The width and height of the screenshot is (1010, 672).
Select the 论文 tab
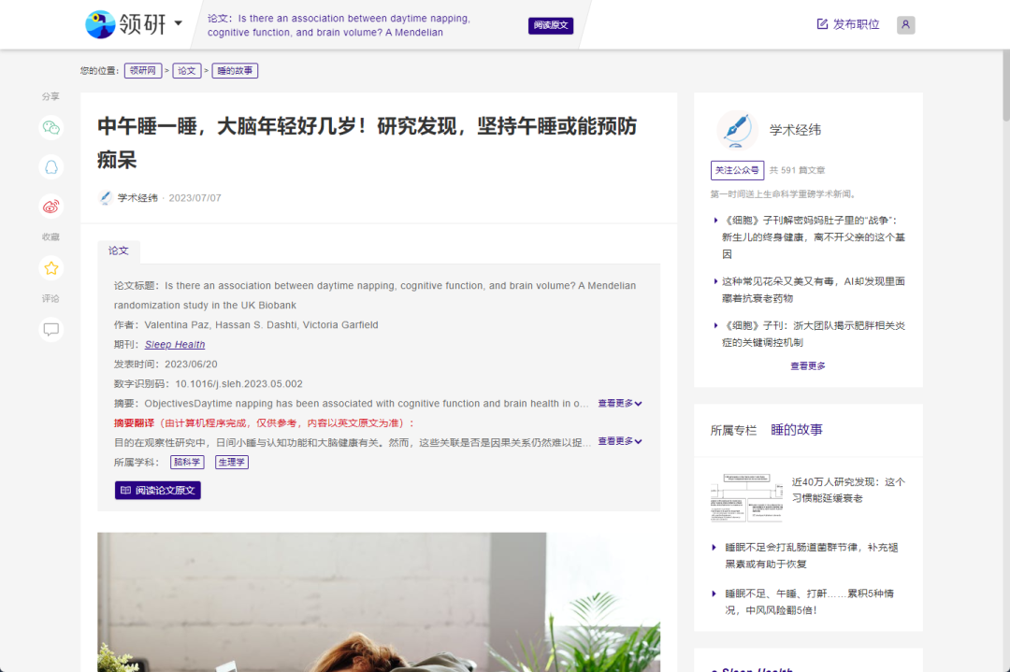pos(119,251)
